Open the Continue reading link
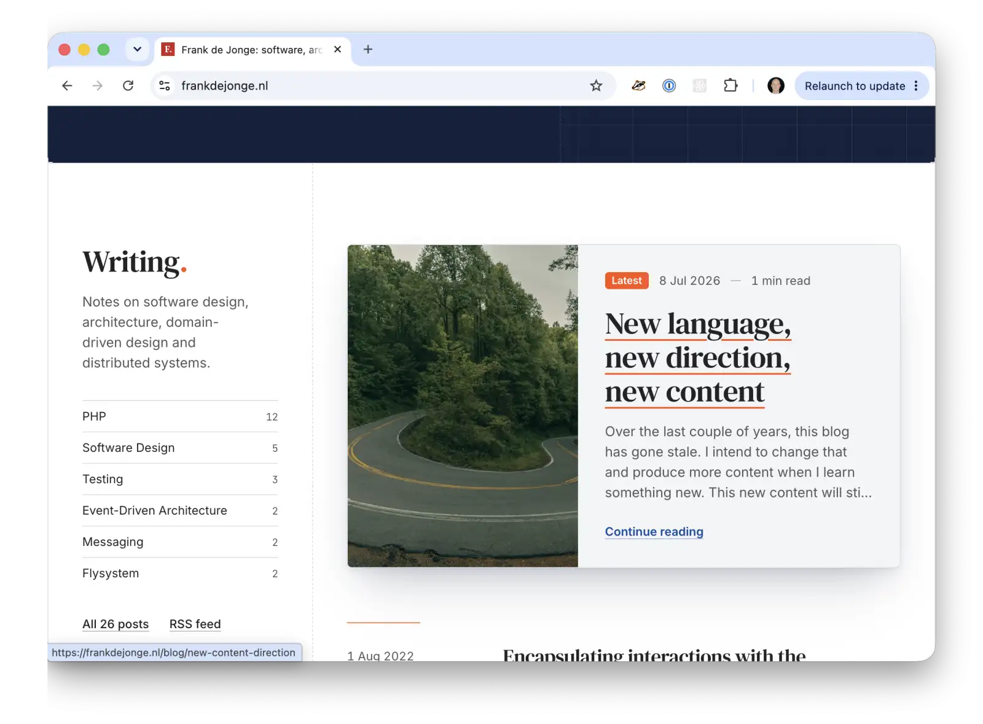 coord(654,532)
